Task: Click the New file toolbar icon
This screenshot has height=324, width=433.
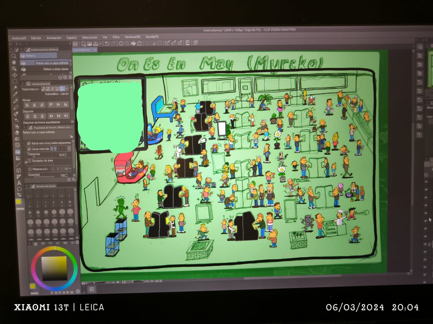Action: pyautogui.click(x=83, y=44)
